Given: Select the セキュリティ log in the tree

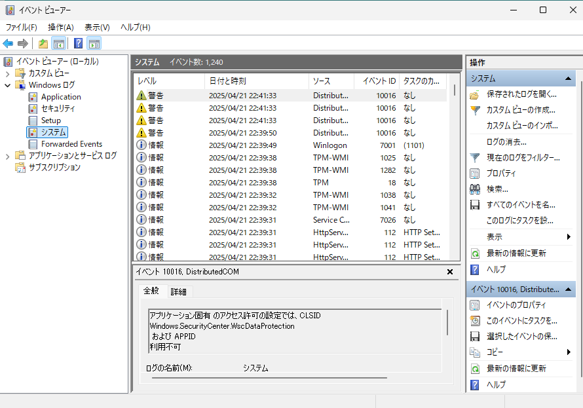Looking at the screenshot, I should pos(58,109).
